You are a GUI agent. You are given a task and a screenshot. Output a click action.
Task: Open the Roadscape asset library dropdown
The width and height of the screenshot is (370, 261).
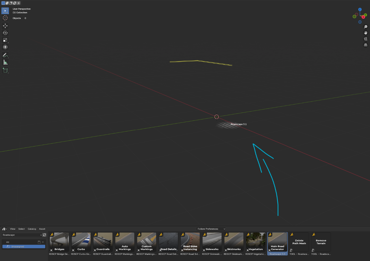22,235
